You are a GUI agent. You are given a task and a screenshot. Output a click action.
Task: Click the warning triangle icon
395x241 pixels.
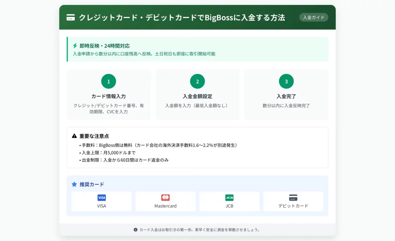(x=74, y=136)
